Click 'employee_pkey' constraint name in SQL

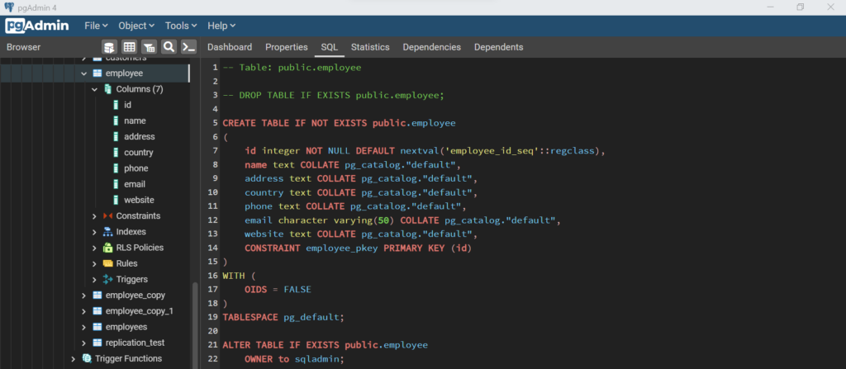pyautogui.click(x=341, y=248)
